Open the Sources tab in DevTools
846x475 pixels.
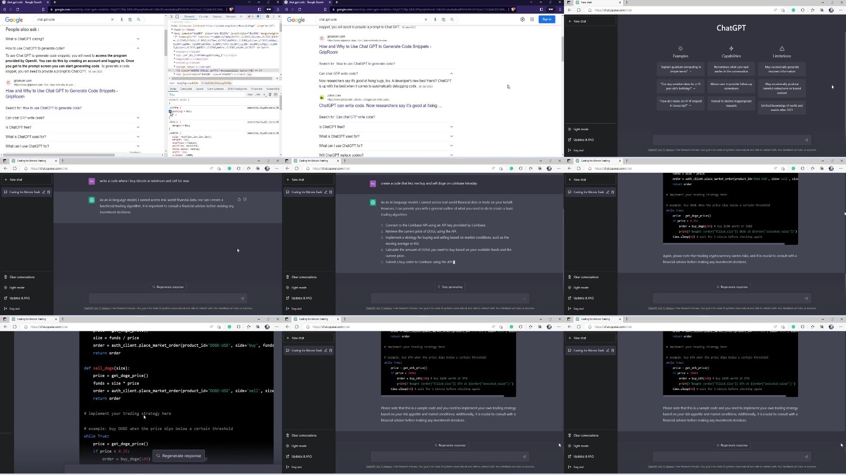(x=217, y=16)
